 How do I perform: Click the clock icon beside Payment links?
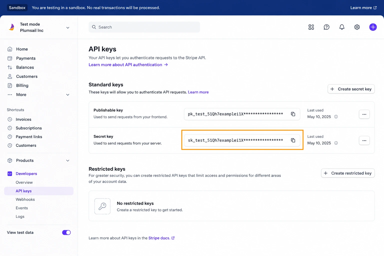click(10, 137)
